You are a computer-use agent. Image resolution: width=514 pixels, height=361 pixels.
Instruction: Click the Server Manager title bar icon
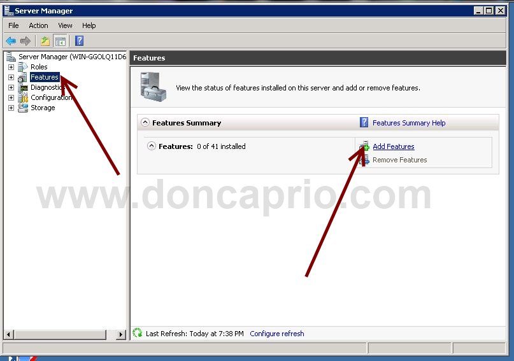click(8, 10)
